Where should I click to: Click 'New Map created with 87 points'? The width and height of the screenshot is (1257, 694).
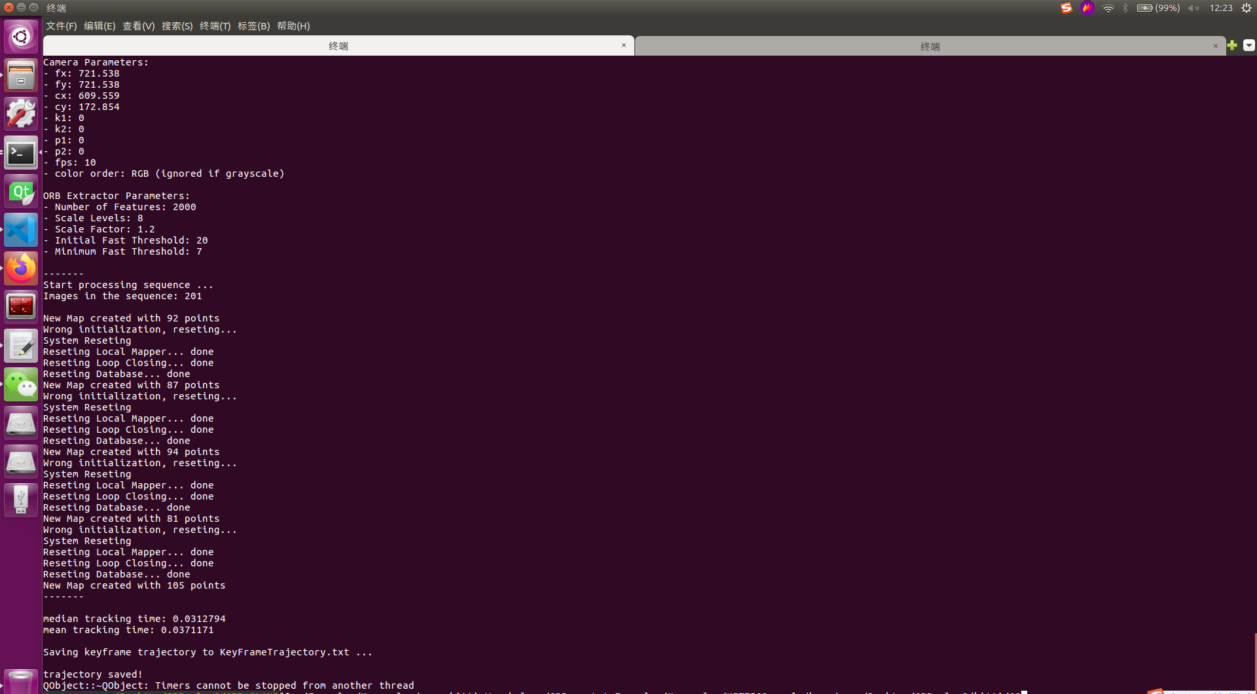[x=132, y=385]
